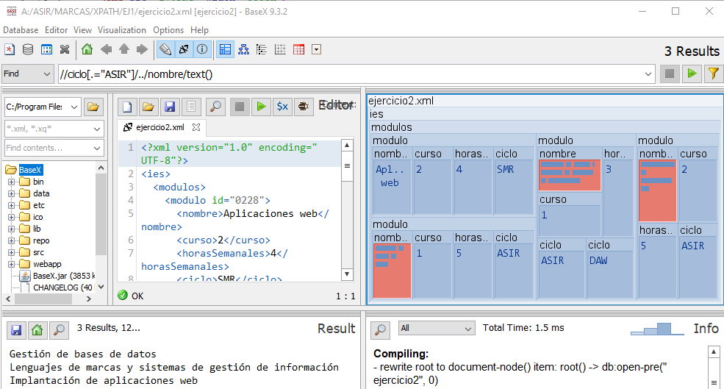Screen dimensions: 724x389
Task: Click the debug bug icon in editor
Action: (302, 107)
